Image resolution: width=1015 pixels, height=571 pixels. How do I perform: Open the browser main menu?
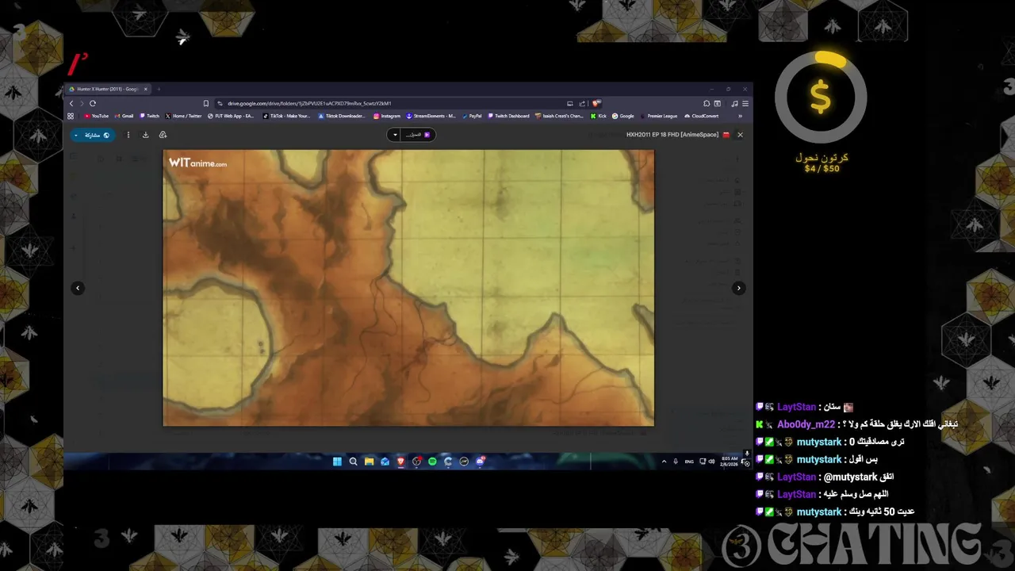pos(745,103)
